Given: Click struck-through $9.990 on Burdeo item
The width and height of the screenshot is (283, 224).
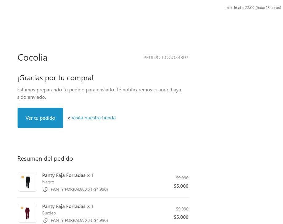Looking at the screenshot, I should click(x=182, y=209).
